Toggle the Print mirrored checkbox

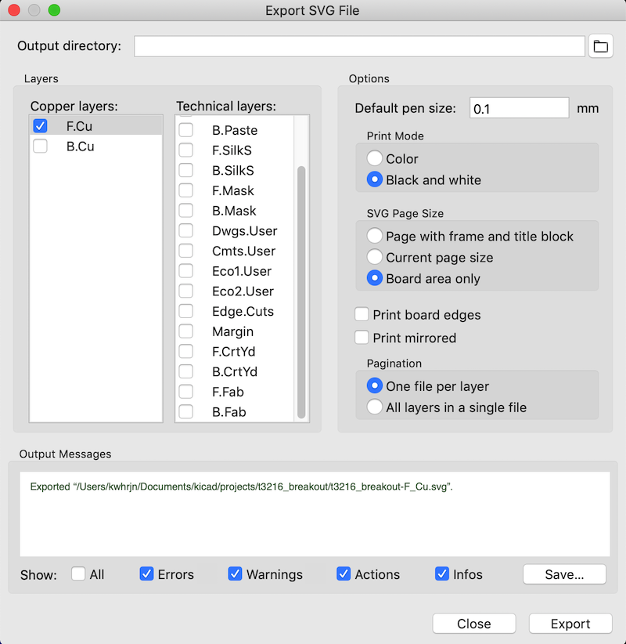[x=362, y=338]
